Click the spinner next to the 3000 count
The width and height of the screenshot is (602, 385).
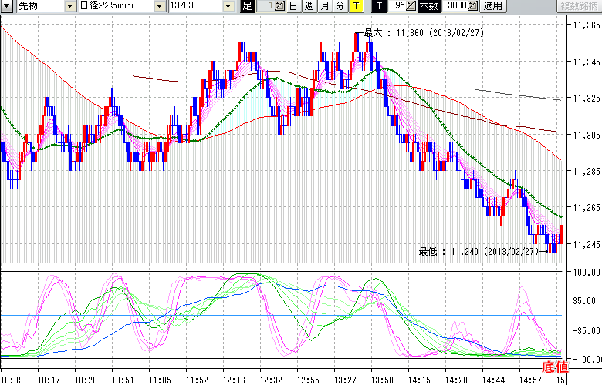(x=473, y=6)
